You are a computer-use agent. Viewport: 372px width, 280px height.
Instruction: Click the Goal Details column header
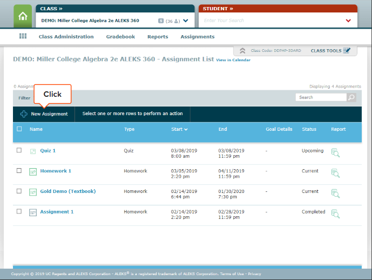(x=279, y=129)
